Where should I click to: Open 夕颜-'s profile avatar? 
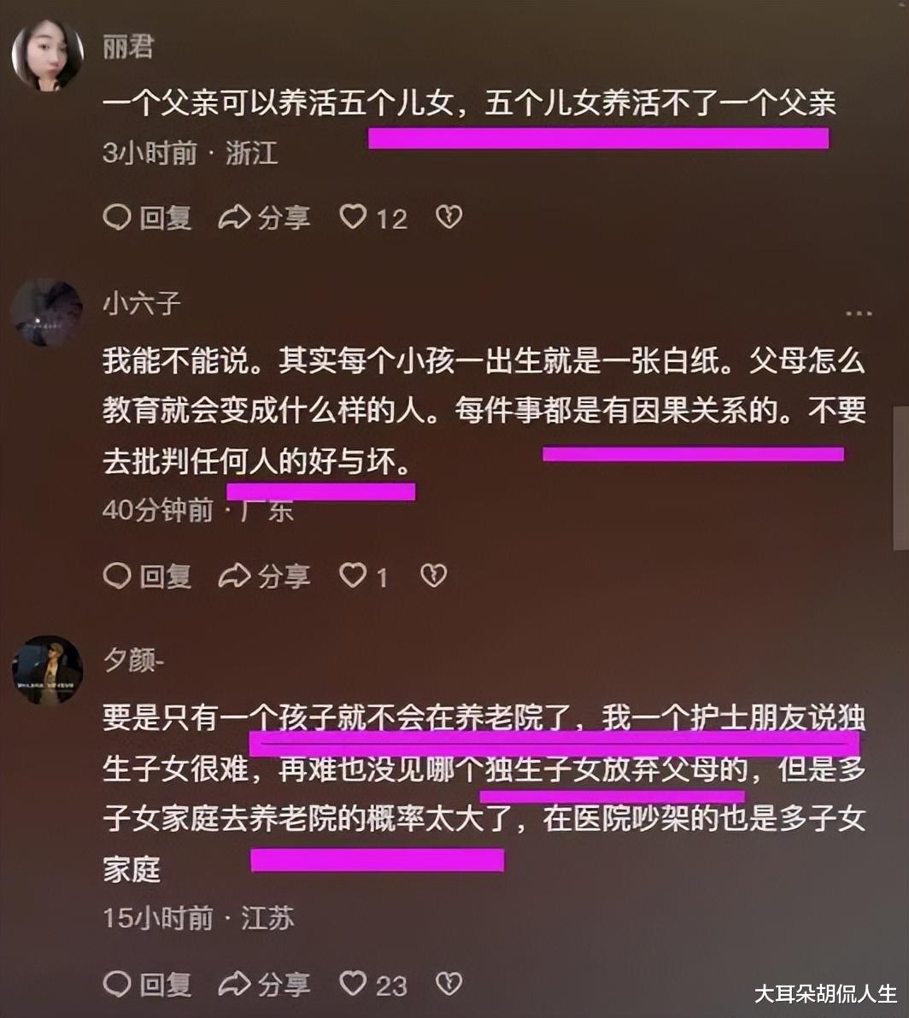click(x=47, y=670)
